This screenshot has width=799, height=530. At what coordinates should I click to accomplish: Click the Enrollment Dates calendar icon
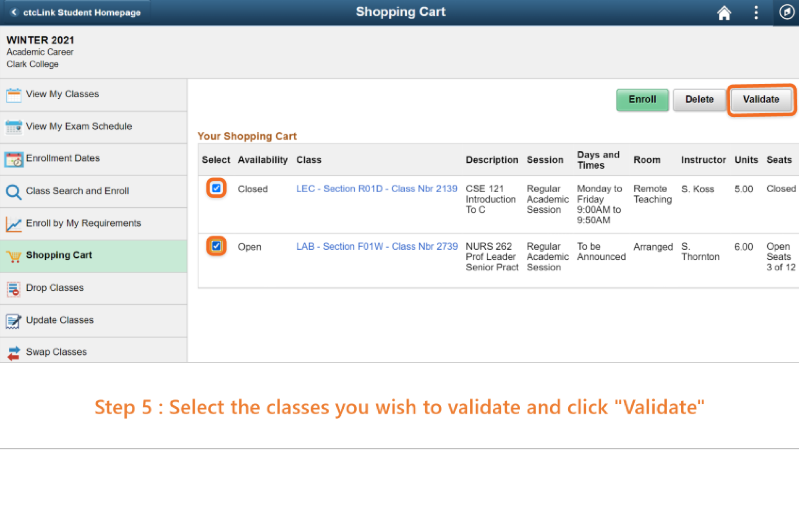(x=14, y=159)
